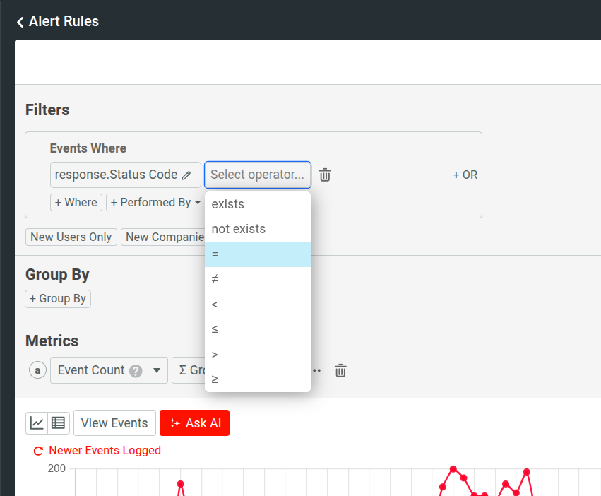The height and width of the screenshot is (496, 601).
Task: Click the Ask AI button
Action: (194, 423)
